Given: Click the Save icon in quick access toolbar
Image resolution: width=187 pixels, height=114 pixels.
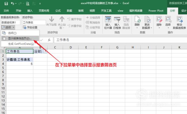Looking at the screenshot, I should [6, 3].
